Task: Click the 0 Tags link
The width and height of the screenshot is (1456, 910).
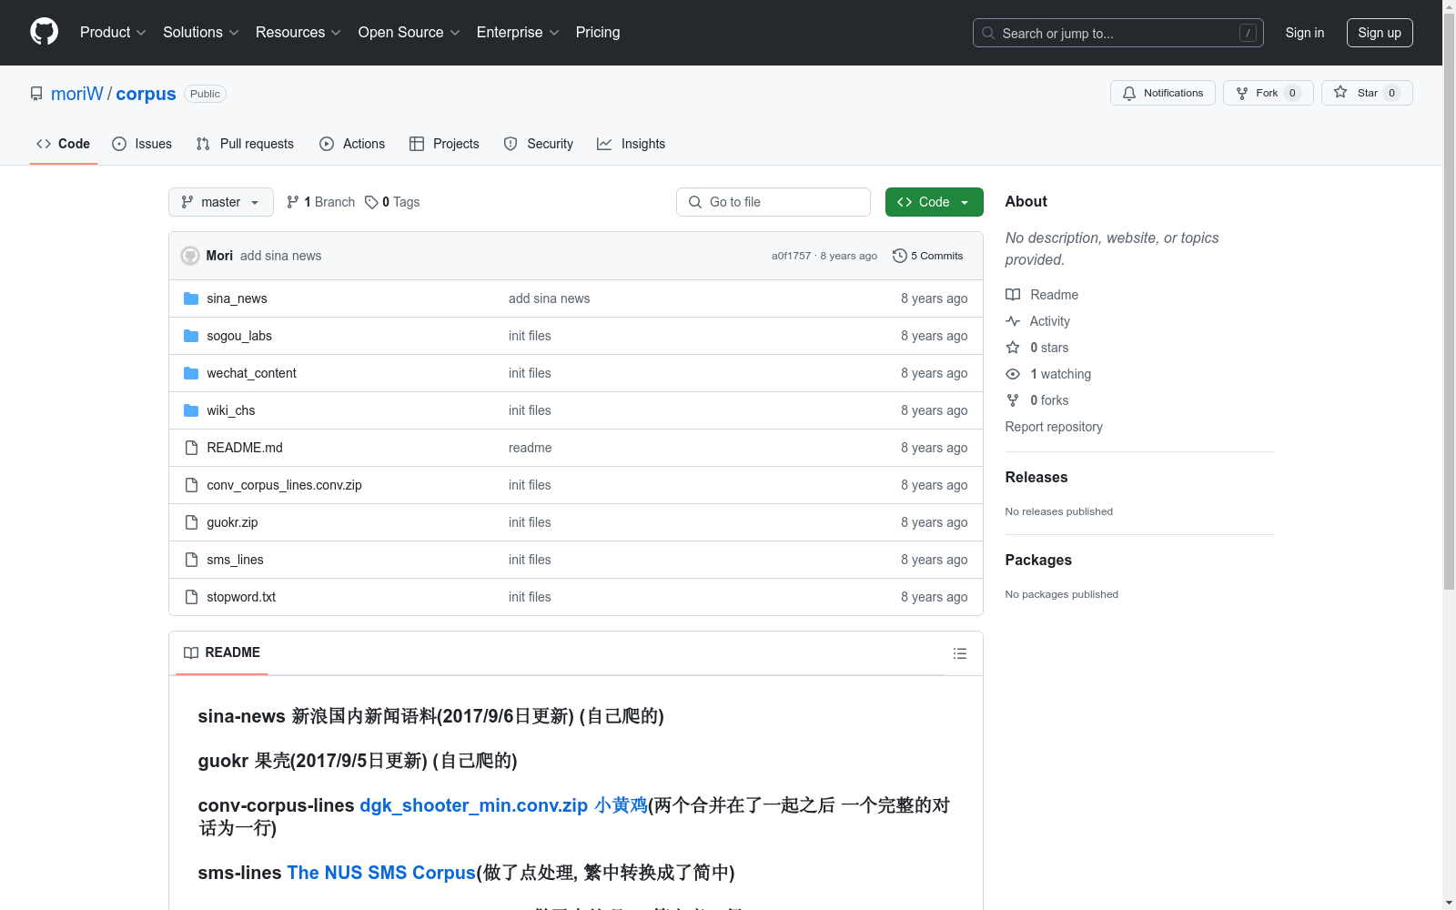Action: [x=392, y=202]
